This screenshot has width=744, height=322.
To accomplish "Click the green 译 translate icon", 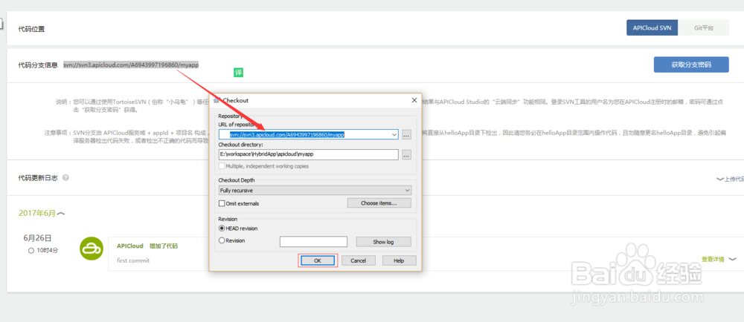I will coord(238,73).
